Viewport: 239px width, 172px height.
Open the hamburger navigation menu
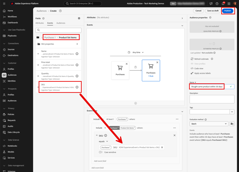pyautogui.click(x=4, y=3)
